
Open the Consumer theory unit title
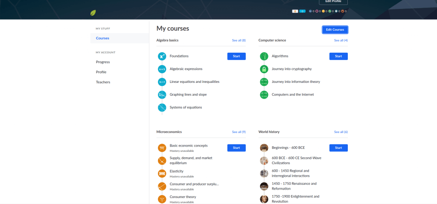tap(183, 197)
